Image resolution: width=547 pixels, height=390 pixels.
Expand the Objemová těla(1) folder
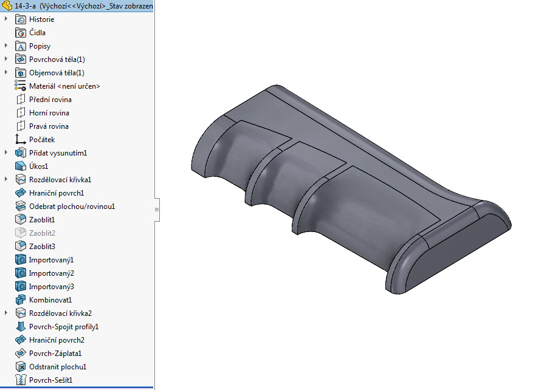[5, 72]
